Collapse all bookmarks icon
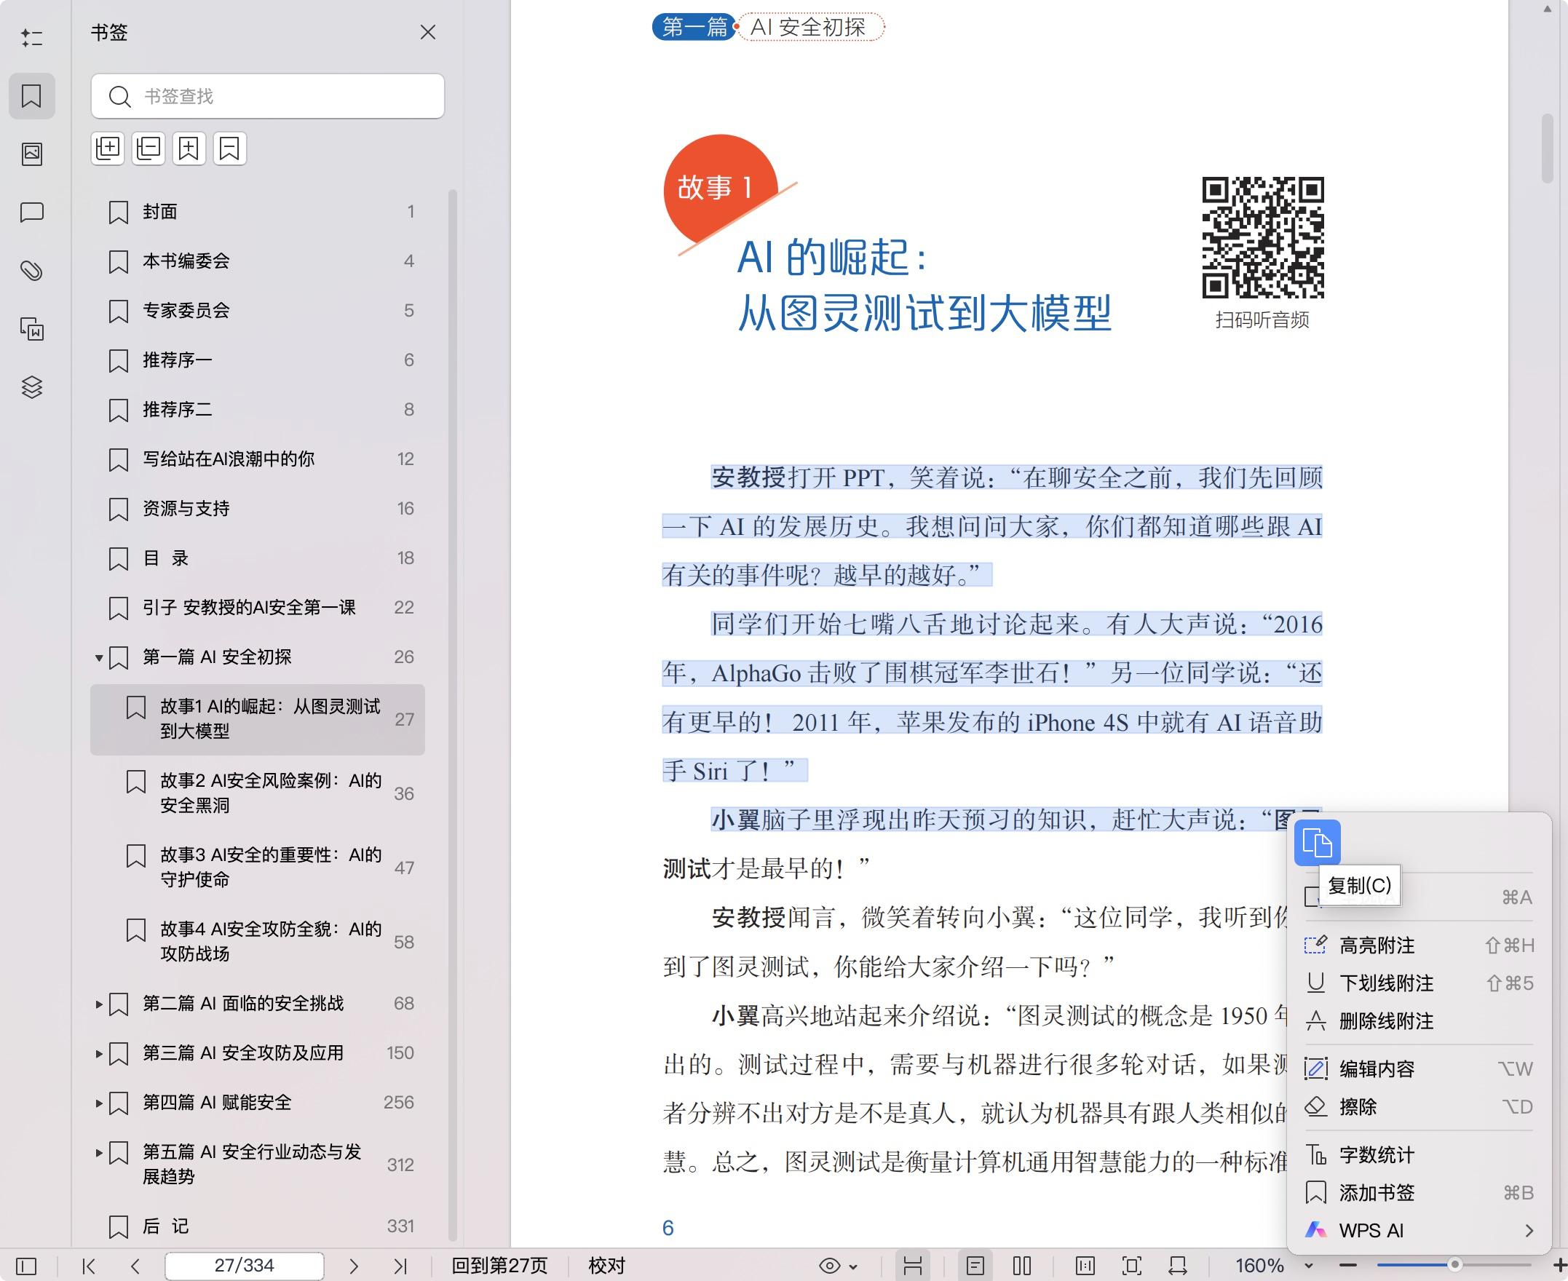The image size is (1568, 1281). tap(149, 149)
